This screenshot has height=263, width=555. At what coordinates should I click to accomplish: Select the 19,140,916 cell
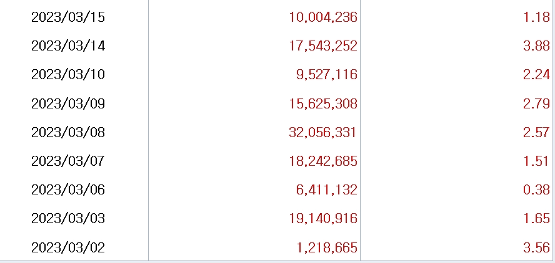(323, 219)
